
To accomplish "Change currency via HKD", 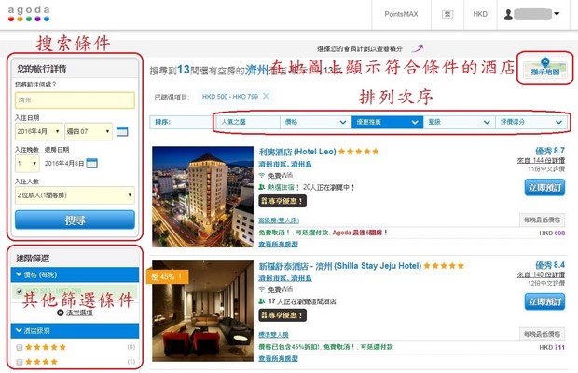I will [480, 14].
